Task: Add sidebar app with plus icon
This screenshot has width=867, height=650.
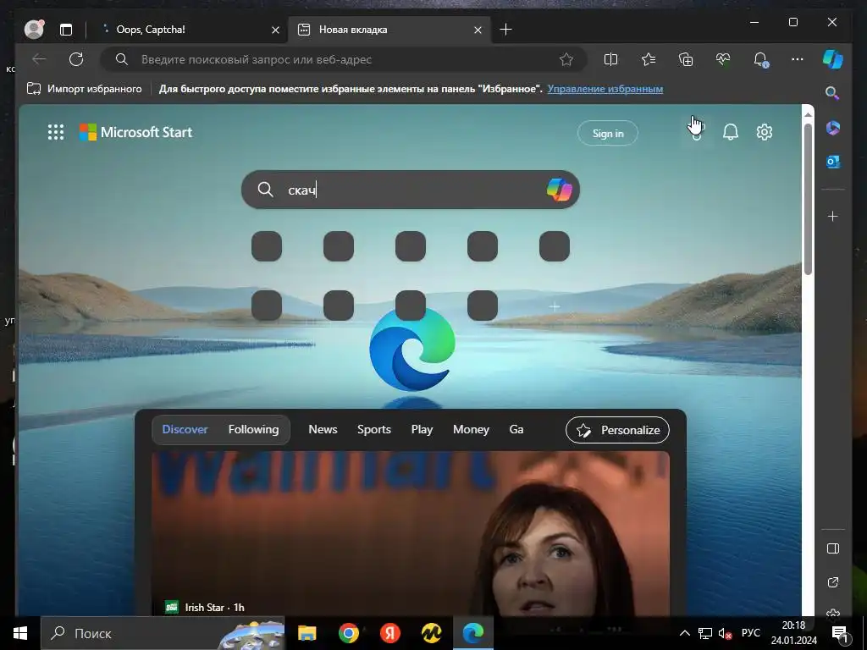Action: 833,216
